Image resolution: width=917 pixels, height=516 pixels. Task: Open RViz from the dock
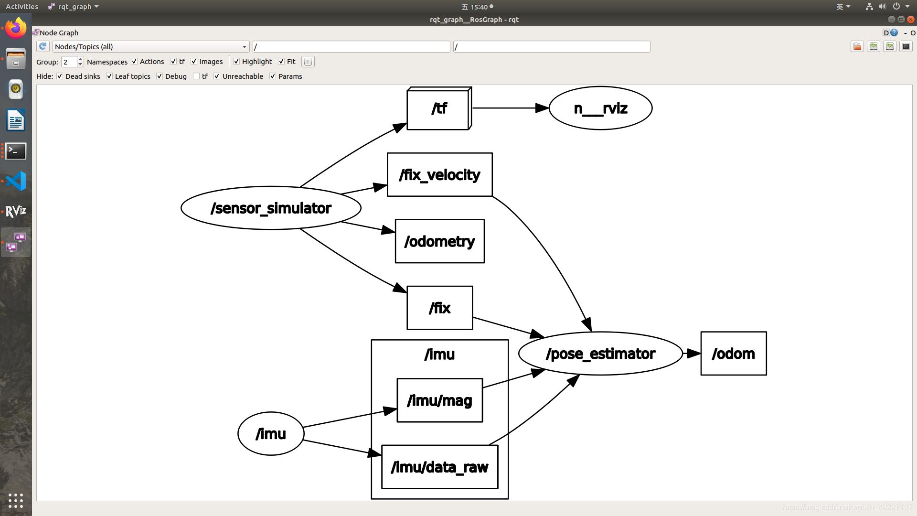coord(16,211)
